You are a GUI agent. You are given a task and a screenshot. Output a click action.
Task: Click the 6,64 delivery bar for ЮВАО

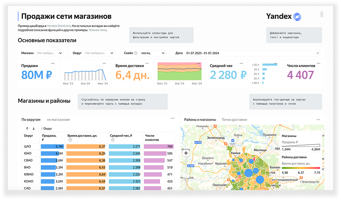pos(86,174)
